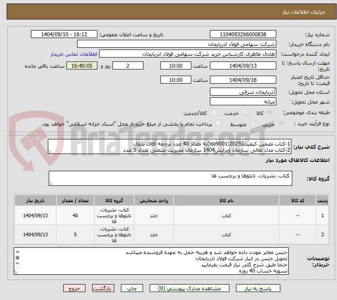The image size is (337, 300).
Task: Click the نام کالا column header
Action: point(226,200)
